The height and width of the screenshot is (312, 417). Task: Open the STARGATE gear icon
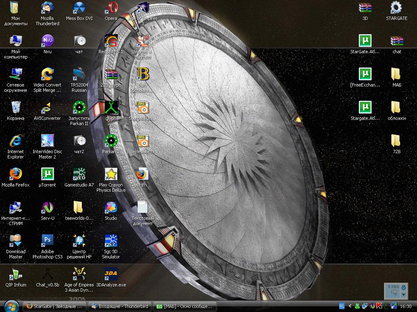pos(396,8)
